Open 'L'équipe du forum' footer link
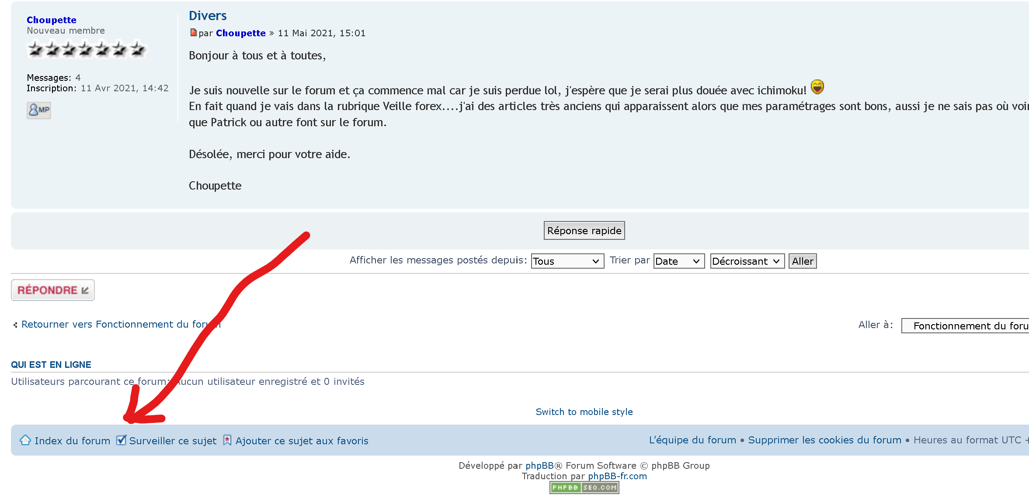The image size is (1029, 498). pos(692,440)
